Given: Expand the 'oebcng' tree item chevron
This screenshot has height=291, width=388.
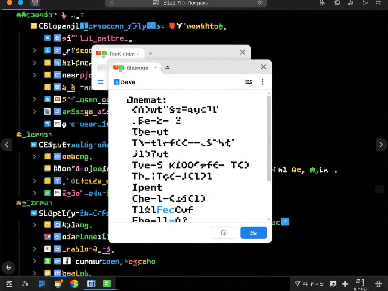Looking at the screenshot, I should pos(34,156).
